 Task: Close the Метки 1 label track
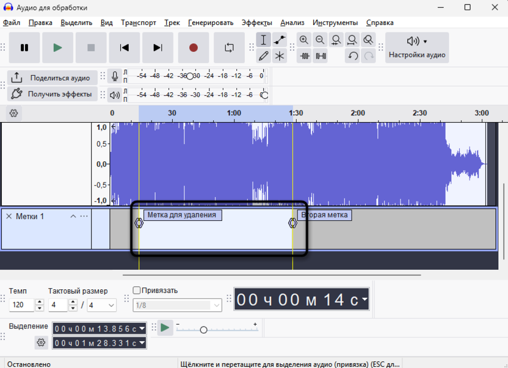click(x=9, y=216)
